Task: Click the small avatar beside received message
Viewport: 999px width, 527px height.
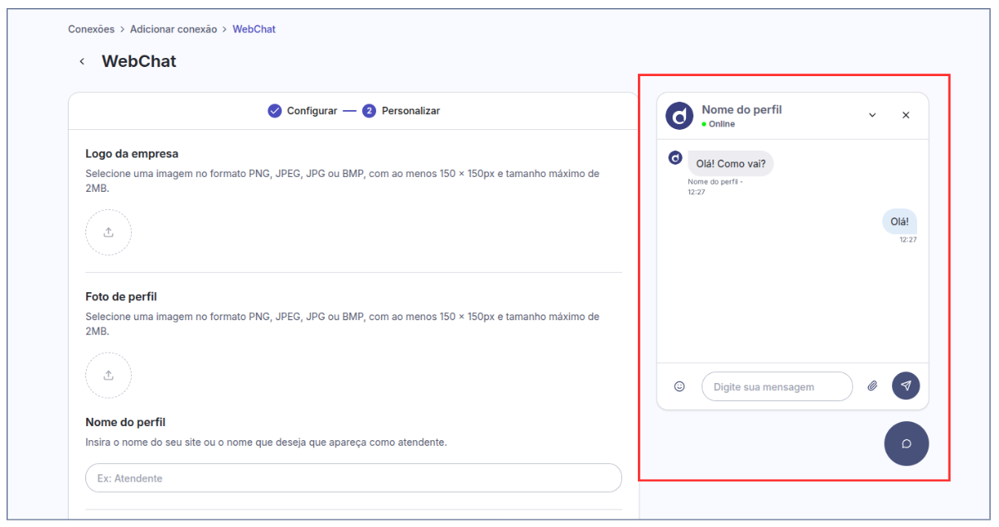Action: [675, 158]
